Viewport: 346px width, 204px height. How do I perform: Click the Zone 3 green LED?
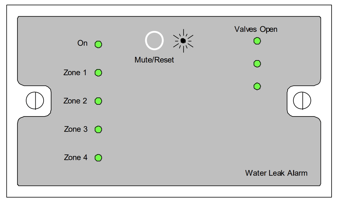click(98, 129)
